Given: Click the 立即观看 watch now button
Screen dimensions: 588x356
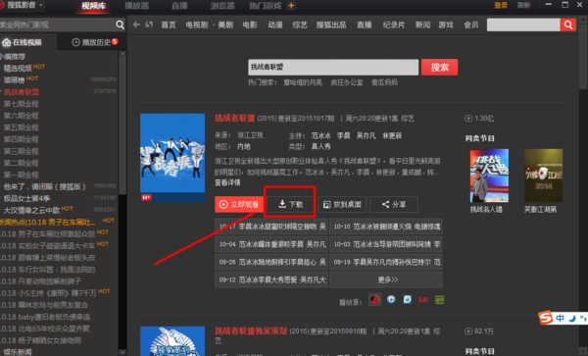Looking at the screenshot, I should click(239, 204).
